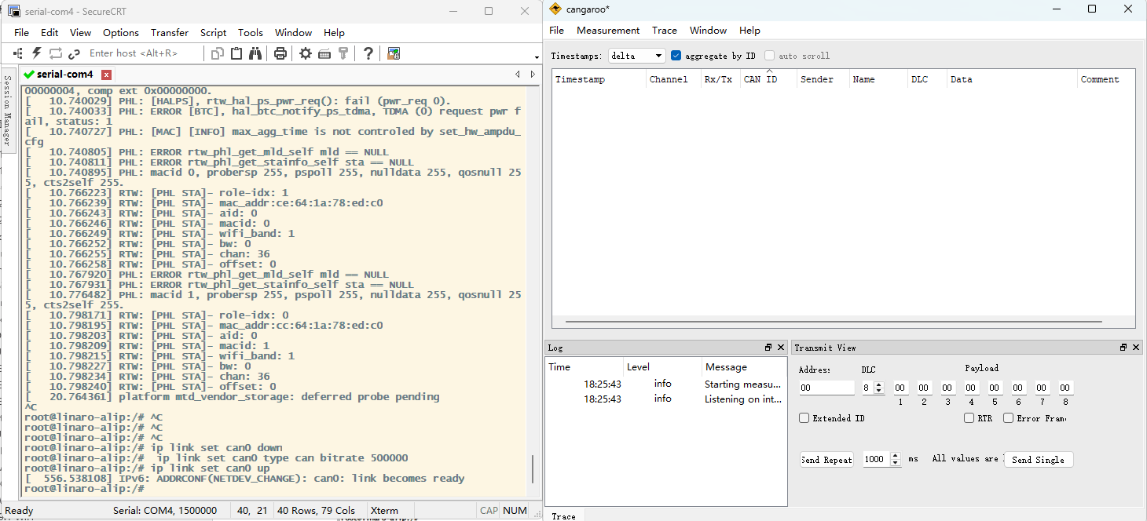1147x521 pixels.
Task: Click the Find binoculars icon
Action: click(x=255, y=53)
